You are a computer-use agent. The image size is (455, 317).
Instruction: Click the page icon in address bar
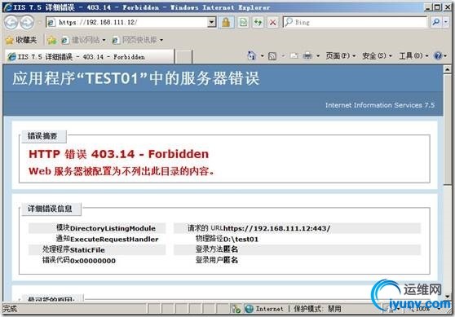51,22
